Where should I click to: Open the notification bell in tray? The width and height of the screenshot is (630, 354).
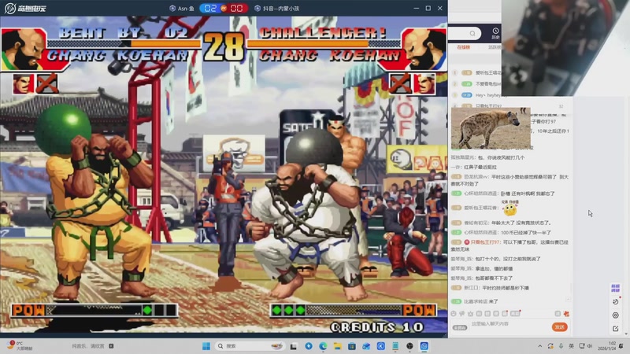[621, 346]
